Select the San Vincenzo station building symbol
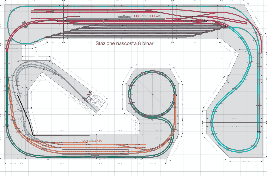 [95, 155]
